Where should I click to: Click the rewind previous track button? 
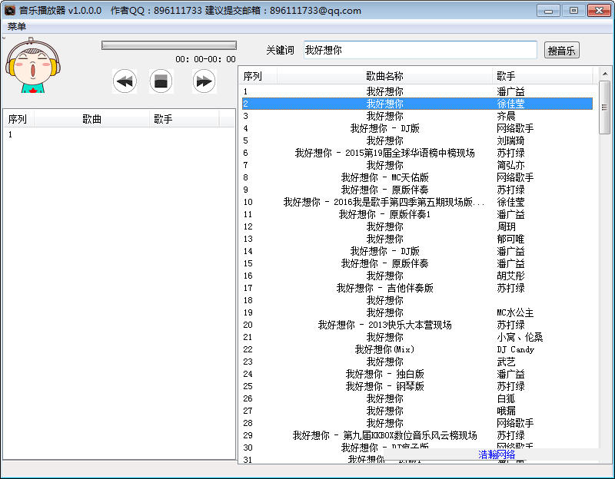click(x=125, y=81)
